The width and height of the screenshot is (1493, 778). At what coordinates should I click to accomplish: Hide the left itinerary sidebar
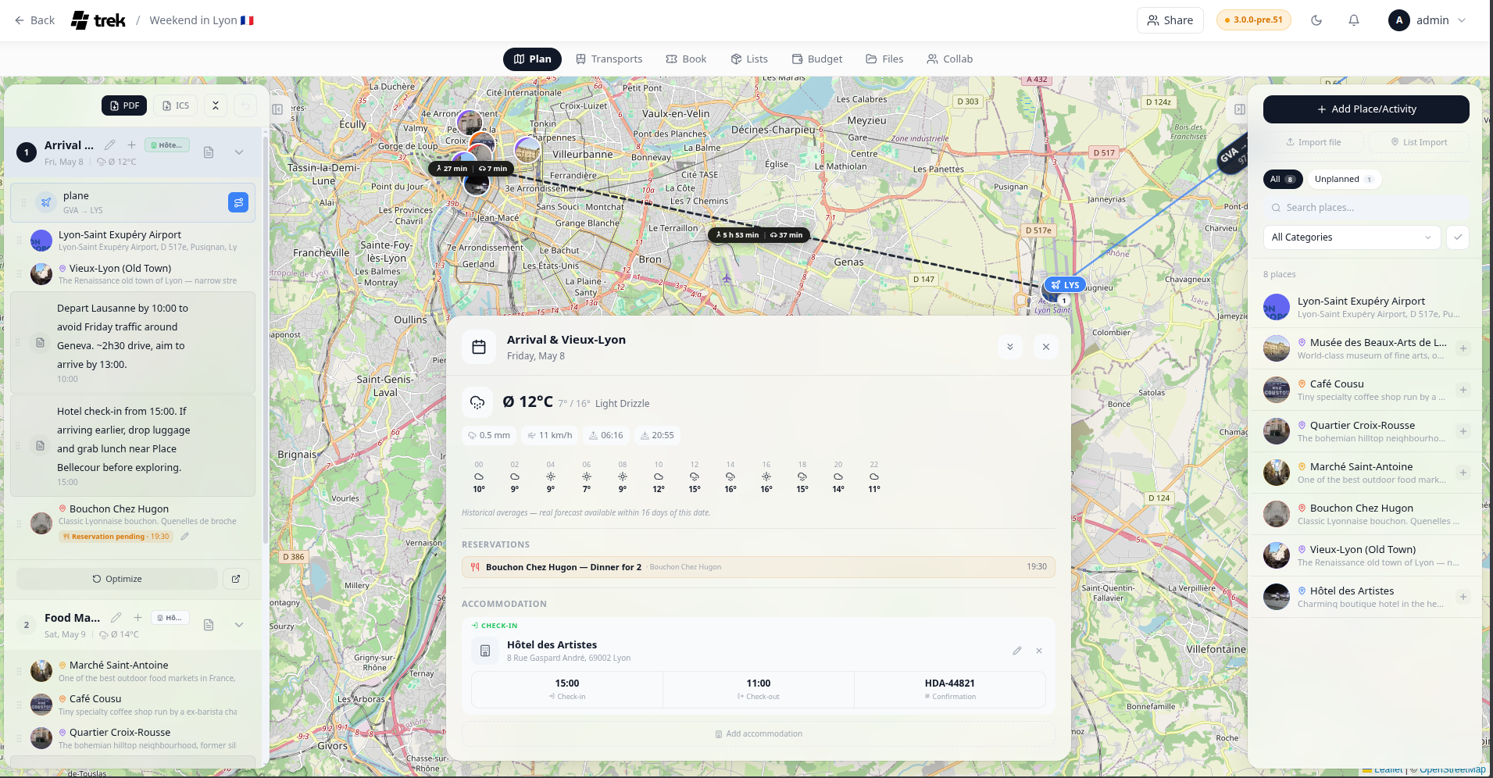pos(277,109)
